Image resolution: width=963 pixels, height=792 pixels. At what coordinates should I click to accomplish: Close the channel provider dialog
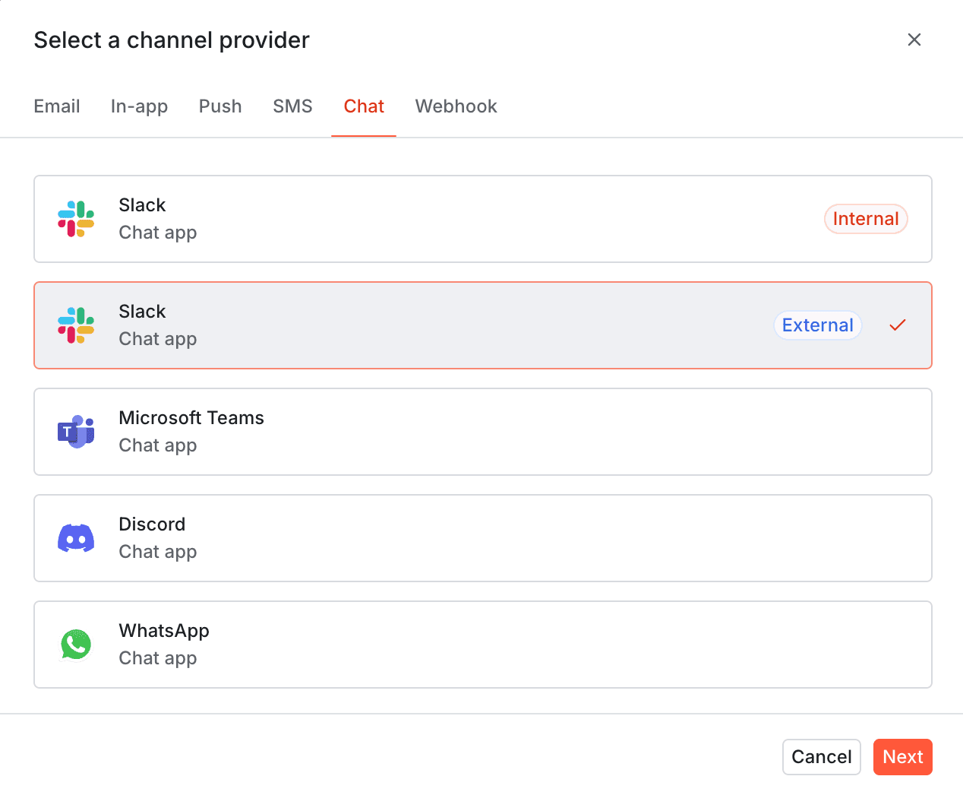914,40
